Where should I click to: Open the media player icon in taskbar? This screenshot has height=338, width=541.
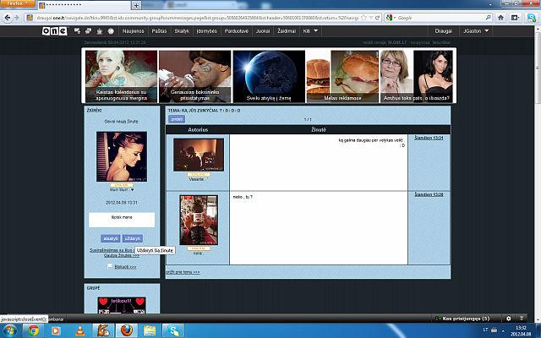pyautogui.click(x=56, y=331)
